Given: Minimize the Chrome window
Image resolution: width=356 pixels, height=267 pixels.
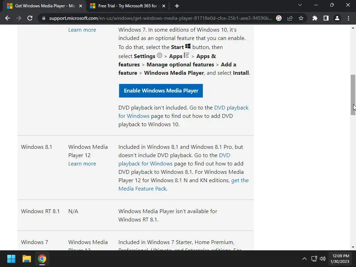Looking at the screenshot, I should [x=316, y=5].
